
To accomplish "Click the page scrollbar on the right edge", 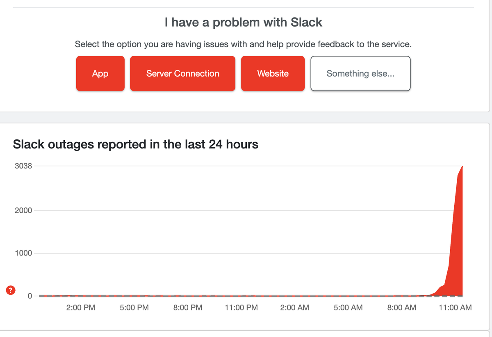I will 490,164.
